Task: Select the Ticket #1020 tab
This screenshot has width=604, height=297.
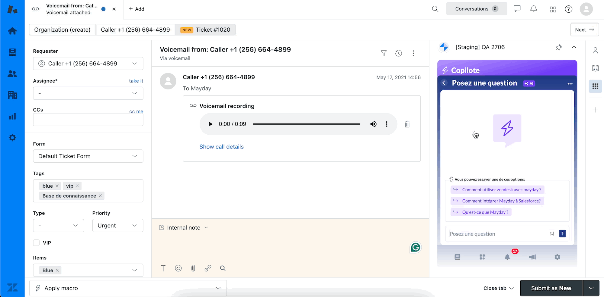Action: pyautogui.click(x=205, y=30)
